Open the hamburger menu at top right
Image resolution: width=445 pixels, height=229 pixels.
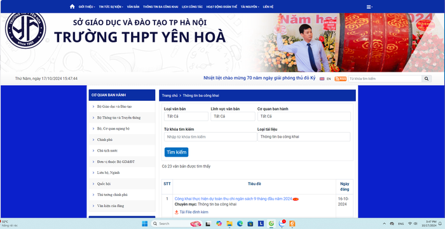click(369, 7)
